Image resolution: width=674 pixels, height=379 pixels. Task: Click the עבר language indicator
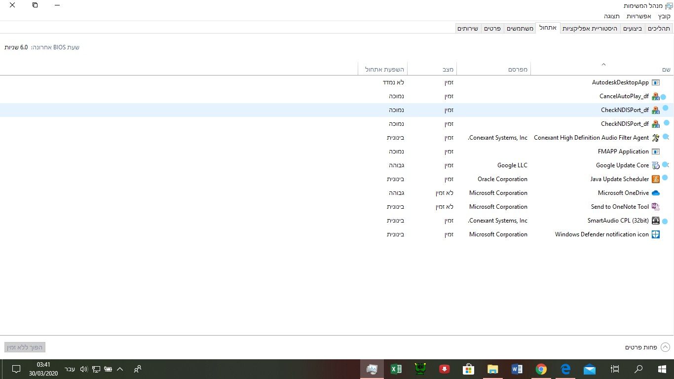click(x=70, y=369)
